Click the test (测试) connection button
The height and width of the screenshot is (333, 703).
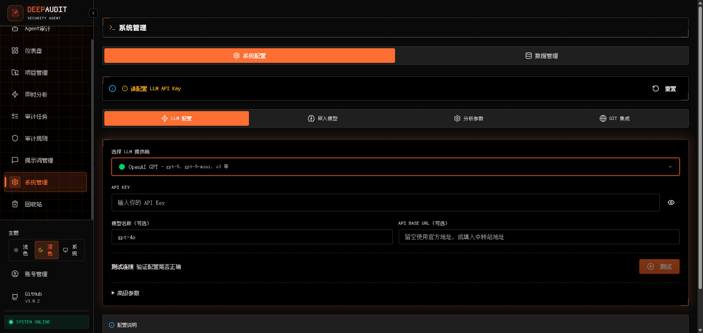click(659, 266)
